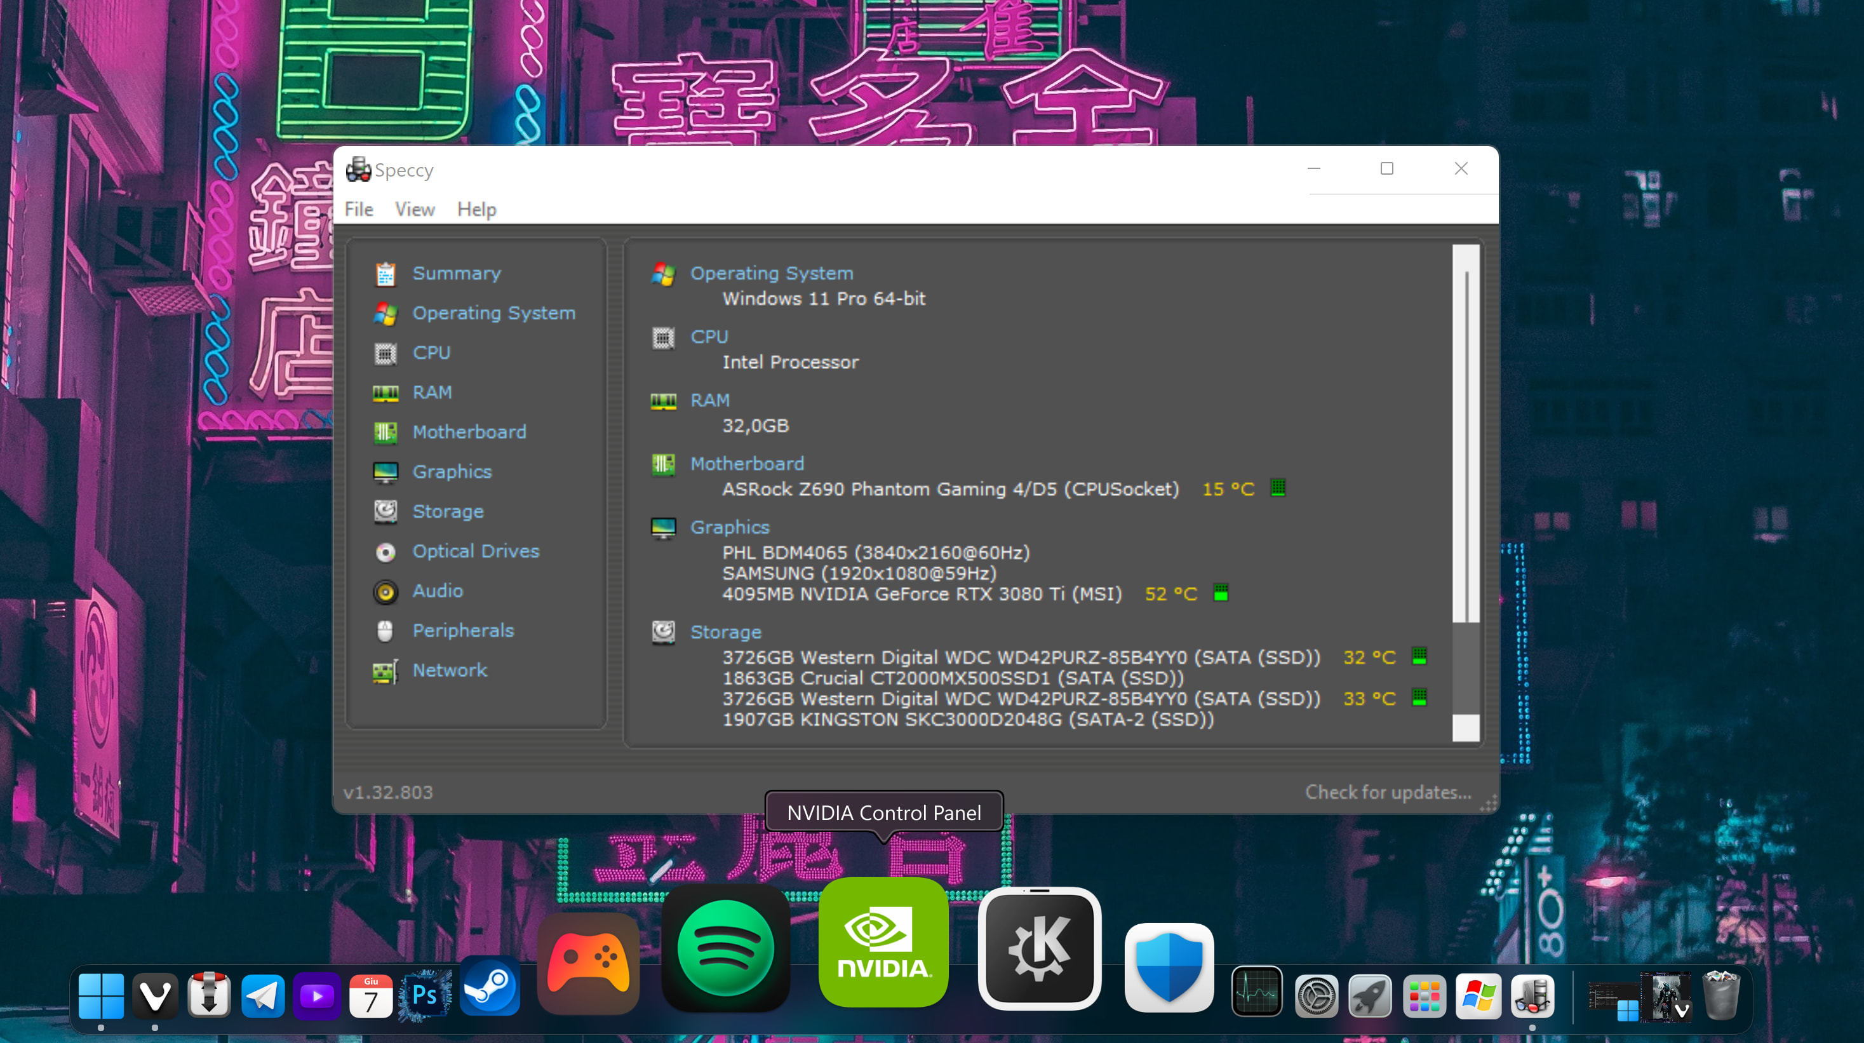Image resolution: width=1864 pixels, height=1043 pixels.
Task: Open the RAM section in sidebar
Action: click(432, 393)
